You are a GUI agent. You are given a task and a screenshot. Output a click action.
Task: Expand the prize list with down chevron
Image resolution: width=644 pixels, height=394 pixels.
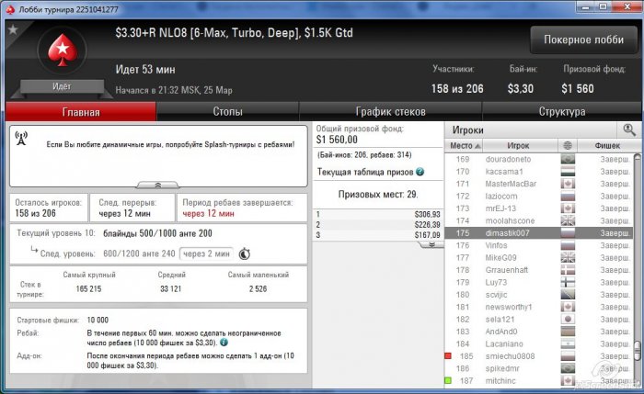click(x=431, y=244)
